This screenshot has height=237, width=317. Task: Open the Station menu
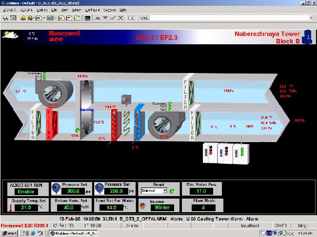(x=42, y=10)
